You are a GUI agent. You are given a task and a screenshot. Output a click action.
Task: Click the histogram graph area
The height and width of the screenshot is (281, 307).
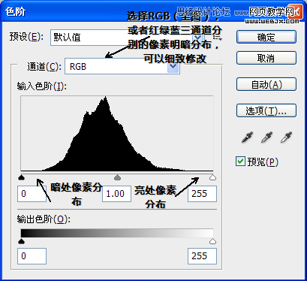117,134
